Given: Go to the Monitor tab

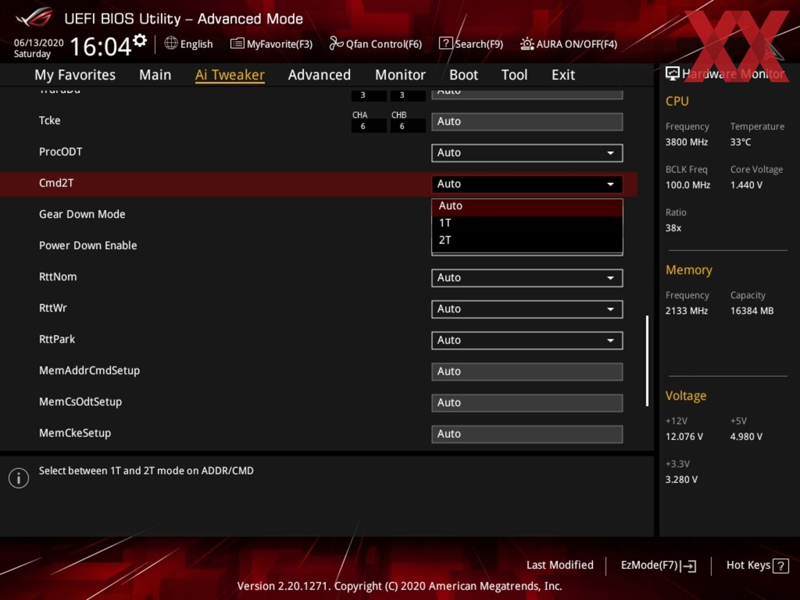Looking at the screenshot, I should pyautogui.click(x=400, y=75).
